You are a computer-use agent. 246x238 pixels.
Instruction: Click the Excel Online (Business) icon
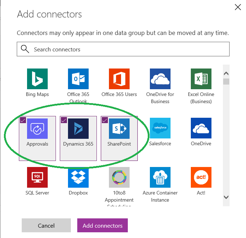[x=201, y=79]
